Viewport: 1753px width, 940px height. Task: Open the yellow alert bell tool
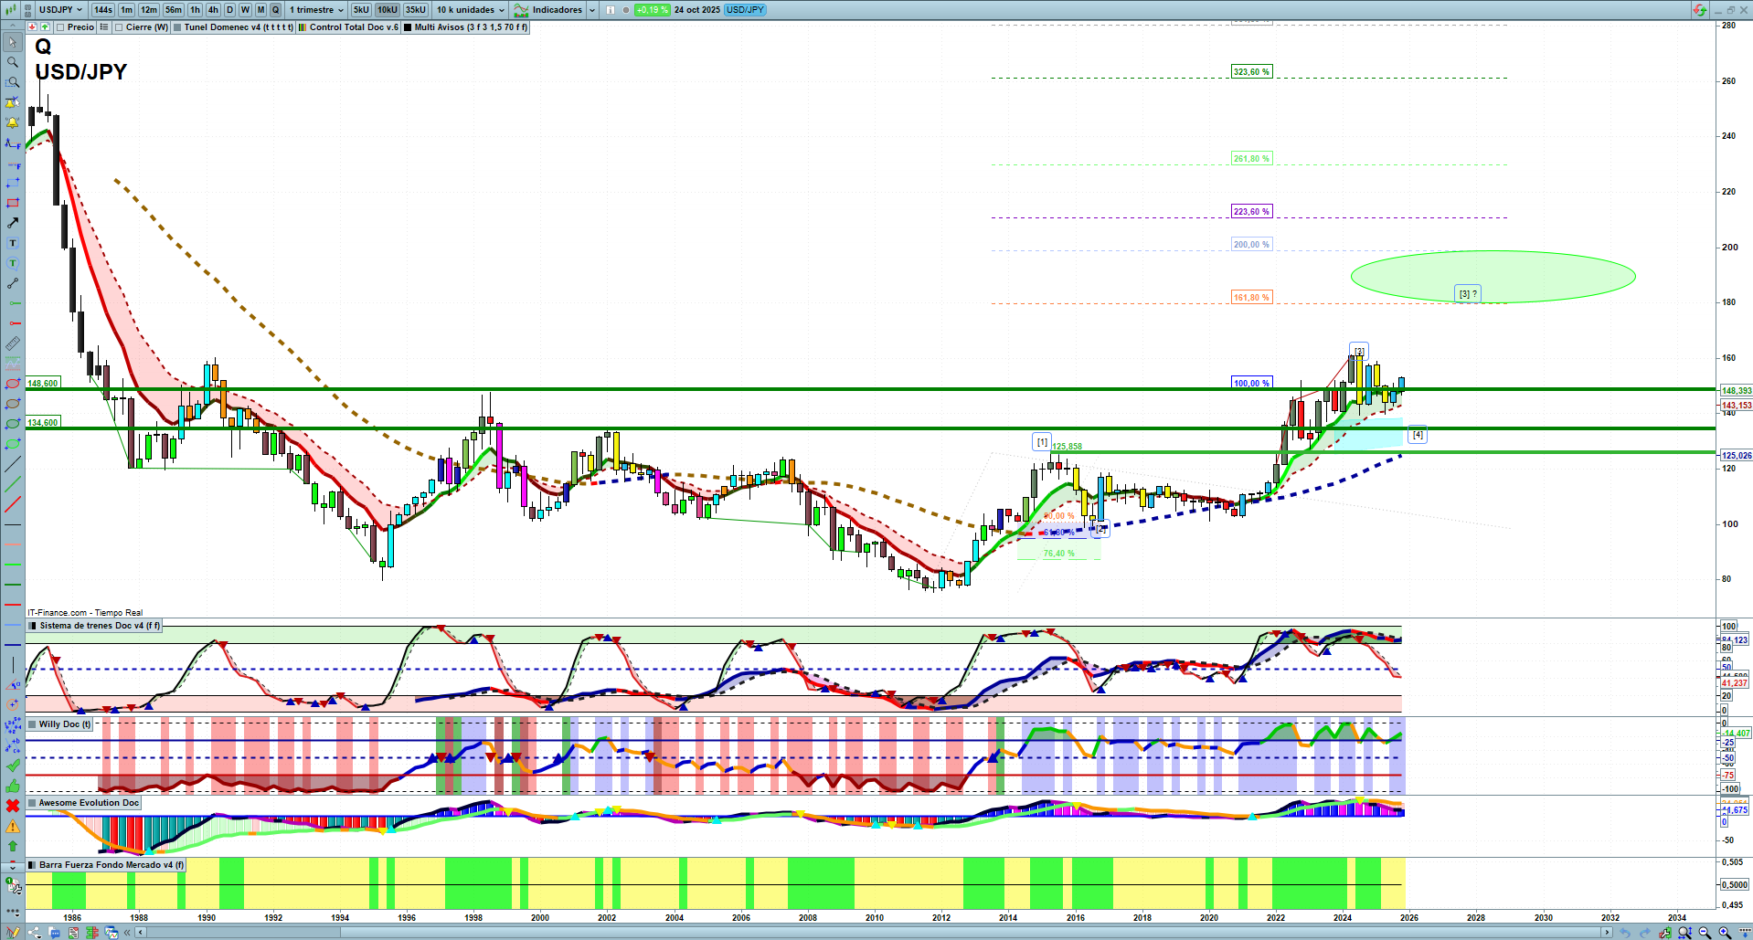point(13,122)
